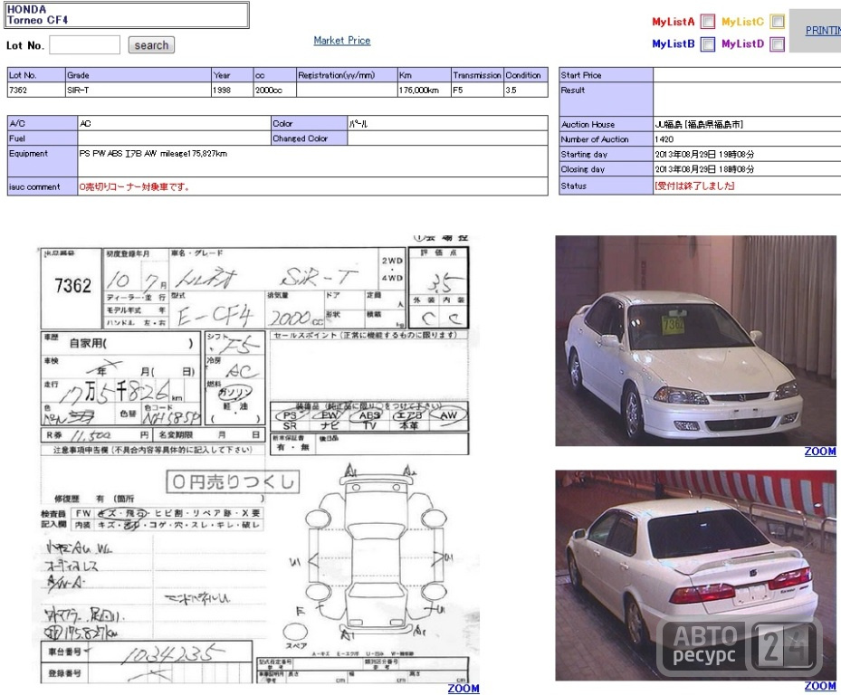
Task: Tick the MyListC checkbox
Action: (x=777, y=22)
